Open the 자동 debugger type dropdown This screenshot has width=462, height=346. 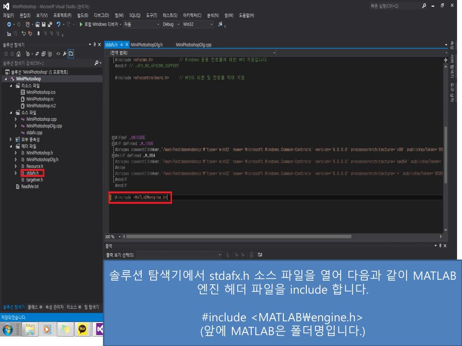pos(141,24)
